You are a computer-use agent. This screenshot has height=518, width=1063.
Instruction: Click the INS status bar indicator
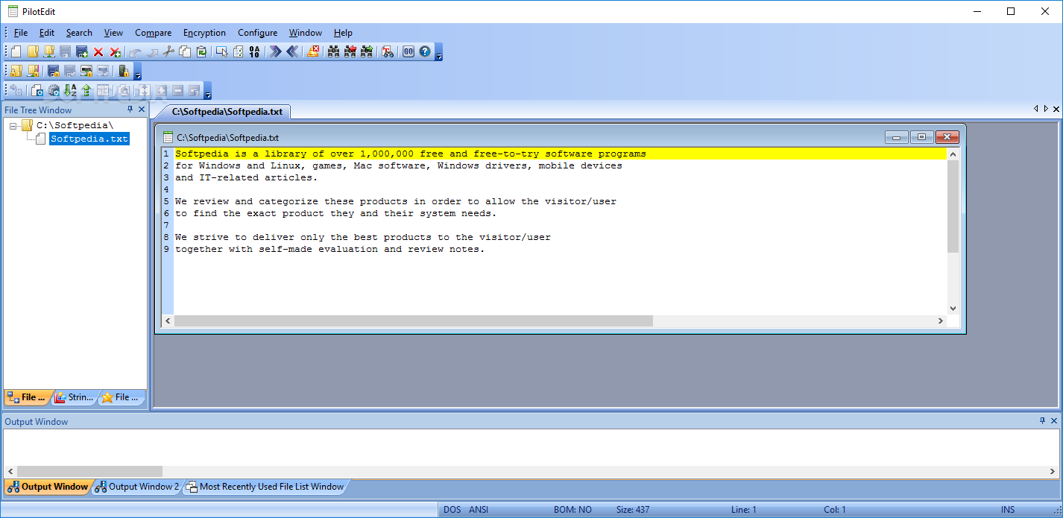(1008, 510)
